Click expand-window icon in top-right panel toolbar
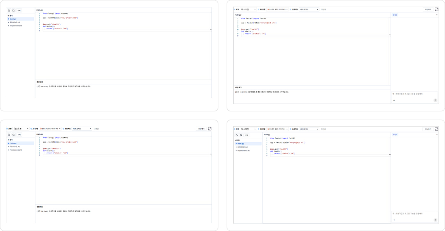Image resolution: width=445 pixels, height=231 pixels. [436, 9]
